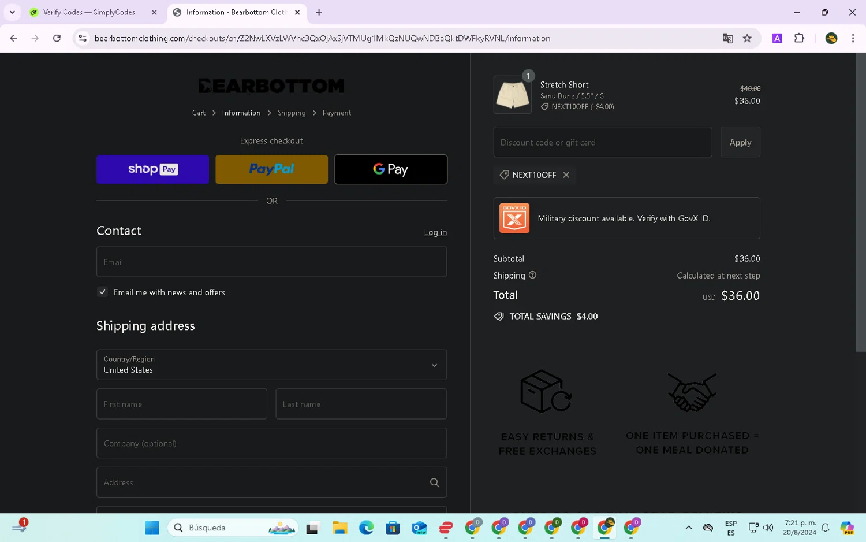Focus the Address field
This screenshot has width=866, height=542.
[x=271, y=482]
